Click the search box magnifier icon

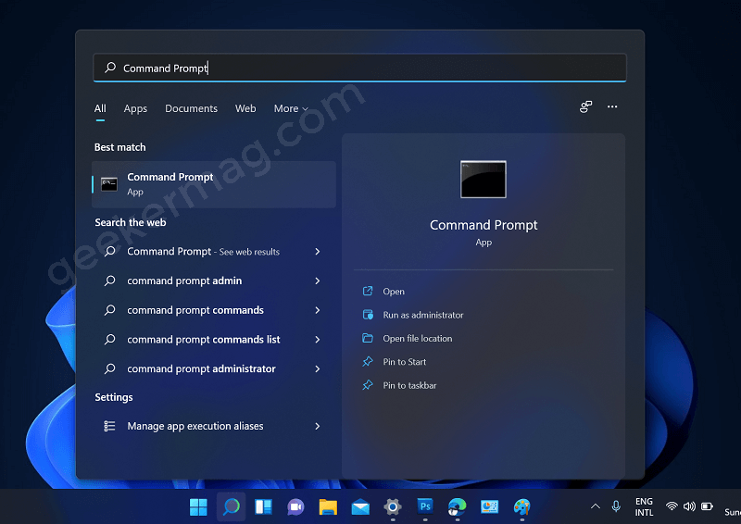pyautogui.click(x=110, y=68)
